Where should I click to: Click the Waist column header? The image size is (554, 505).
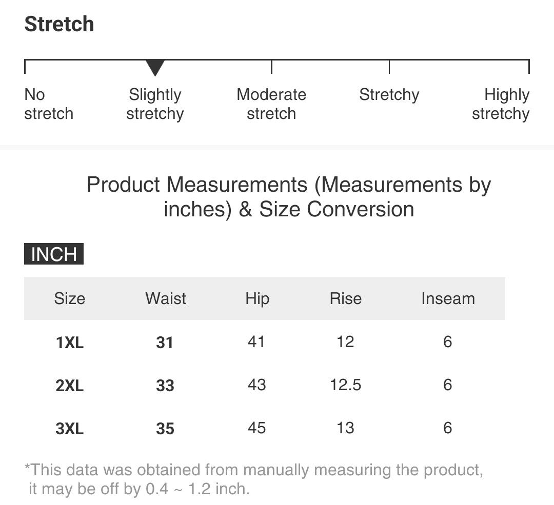coord(166,298)
